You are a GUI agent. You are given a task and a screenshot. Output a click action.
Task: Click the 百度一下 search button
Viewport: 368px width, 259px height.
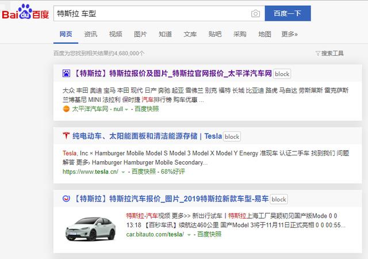(287, 13)
